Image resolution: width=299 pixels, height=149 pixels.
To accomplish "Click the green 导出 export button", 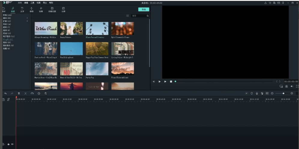I will point(143,10).
